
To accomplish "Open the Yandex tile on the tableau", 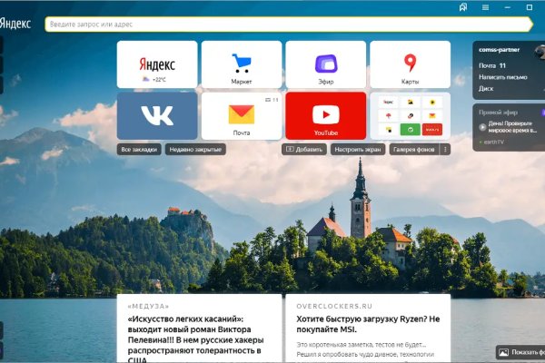I will [156, 64].
